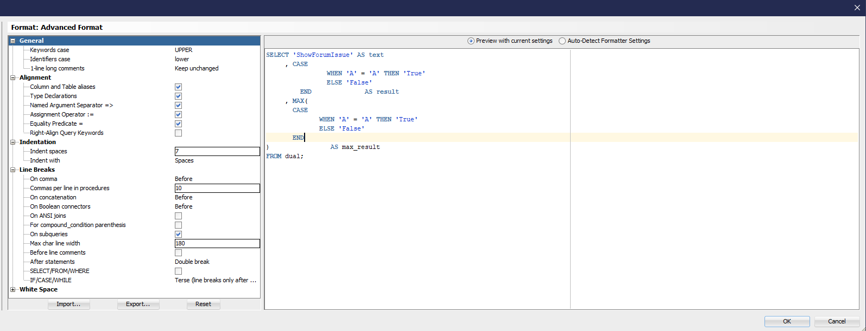The height and width of the screenshot is (331, 866).
Task: Toggle Assignment Operator checkbox
Action: pos(178,114)
